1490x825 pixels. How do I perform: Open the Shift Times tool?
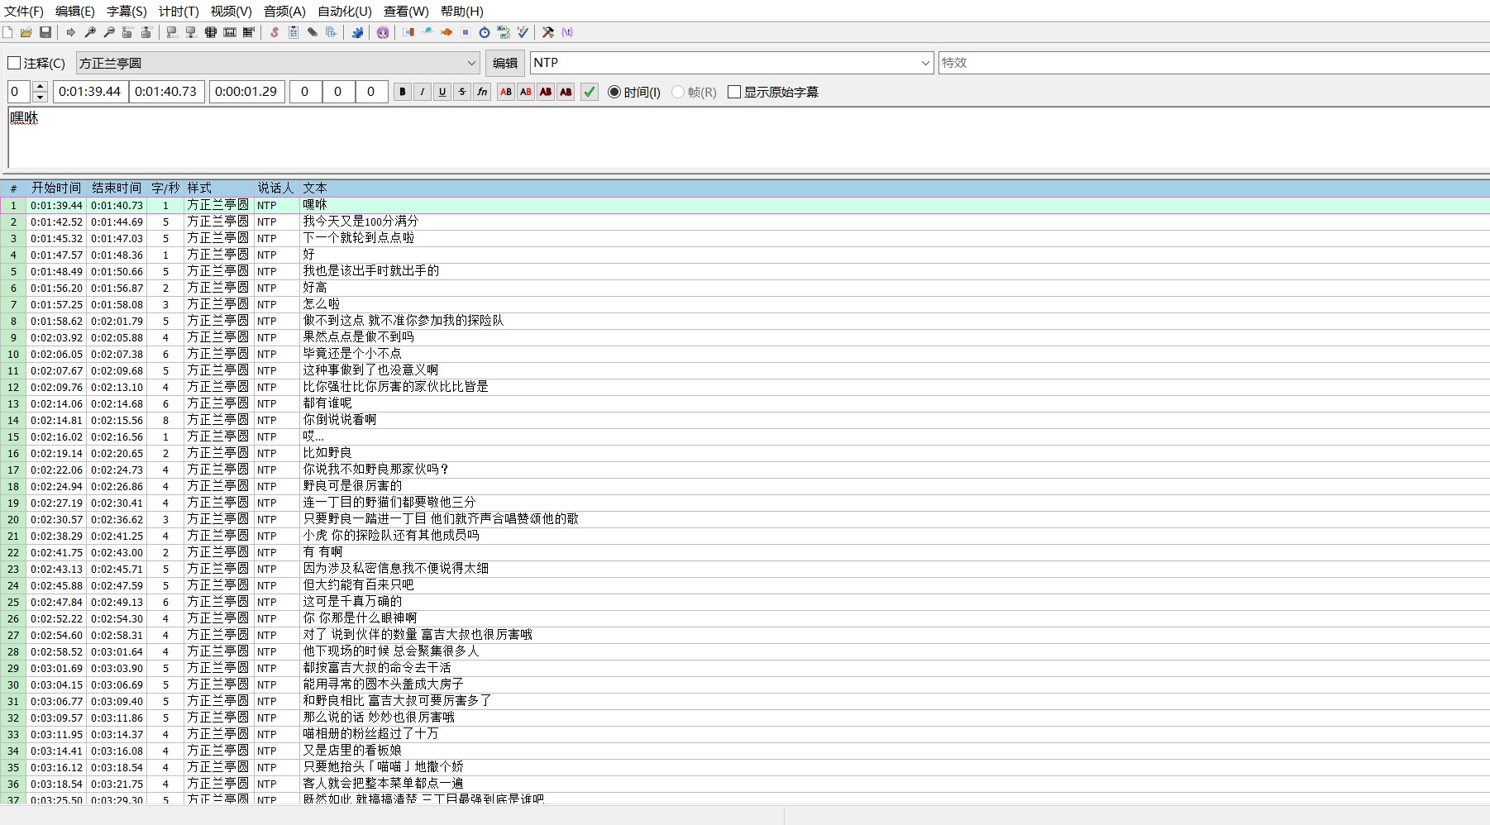[x=408, y=32]
